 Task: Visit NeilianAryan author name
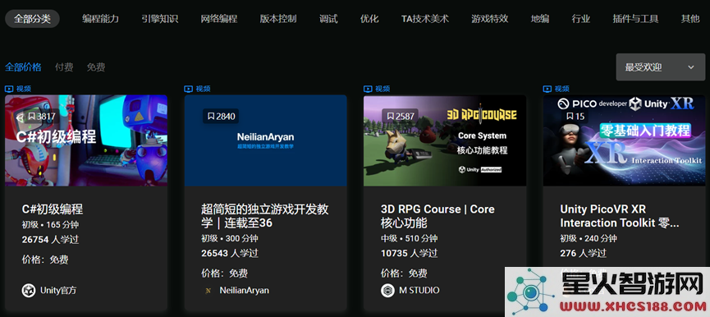coord(244,290)
